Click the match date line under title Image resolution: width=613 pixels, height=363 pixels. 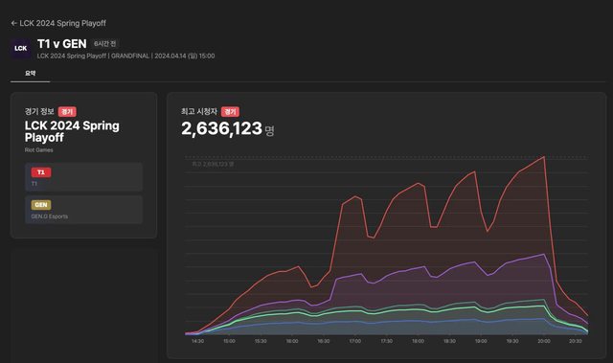125,56
